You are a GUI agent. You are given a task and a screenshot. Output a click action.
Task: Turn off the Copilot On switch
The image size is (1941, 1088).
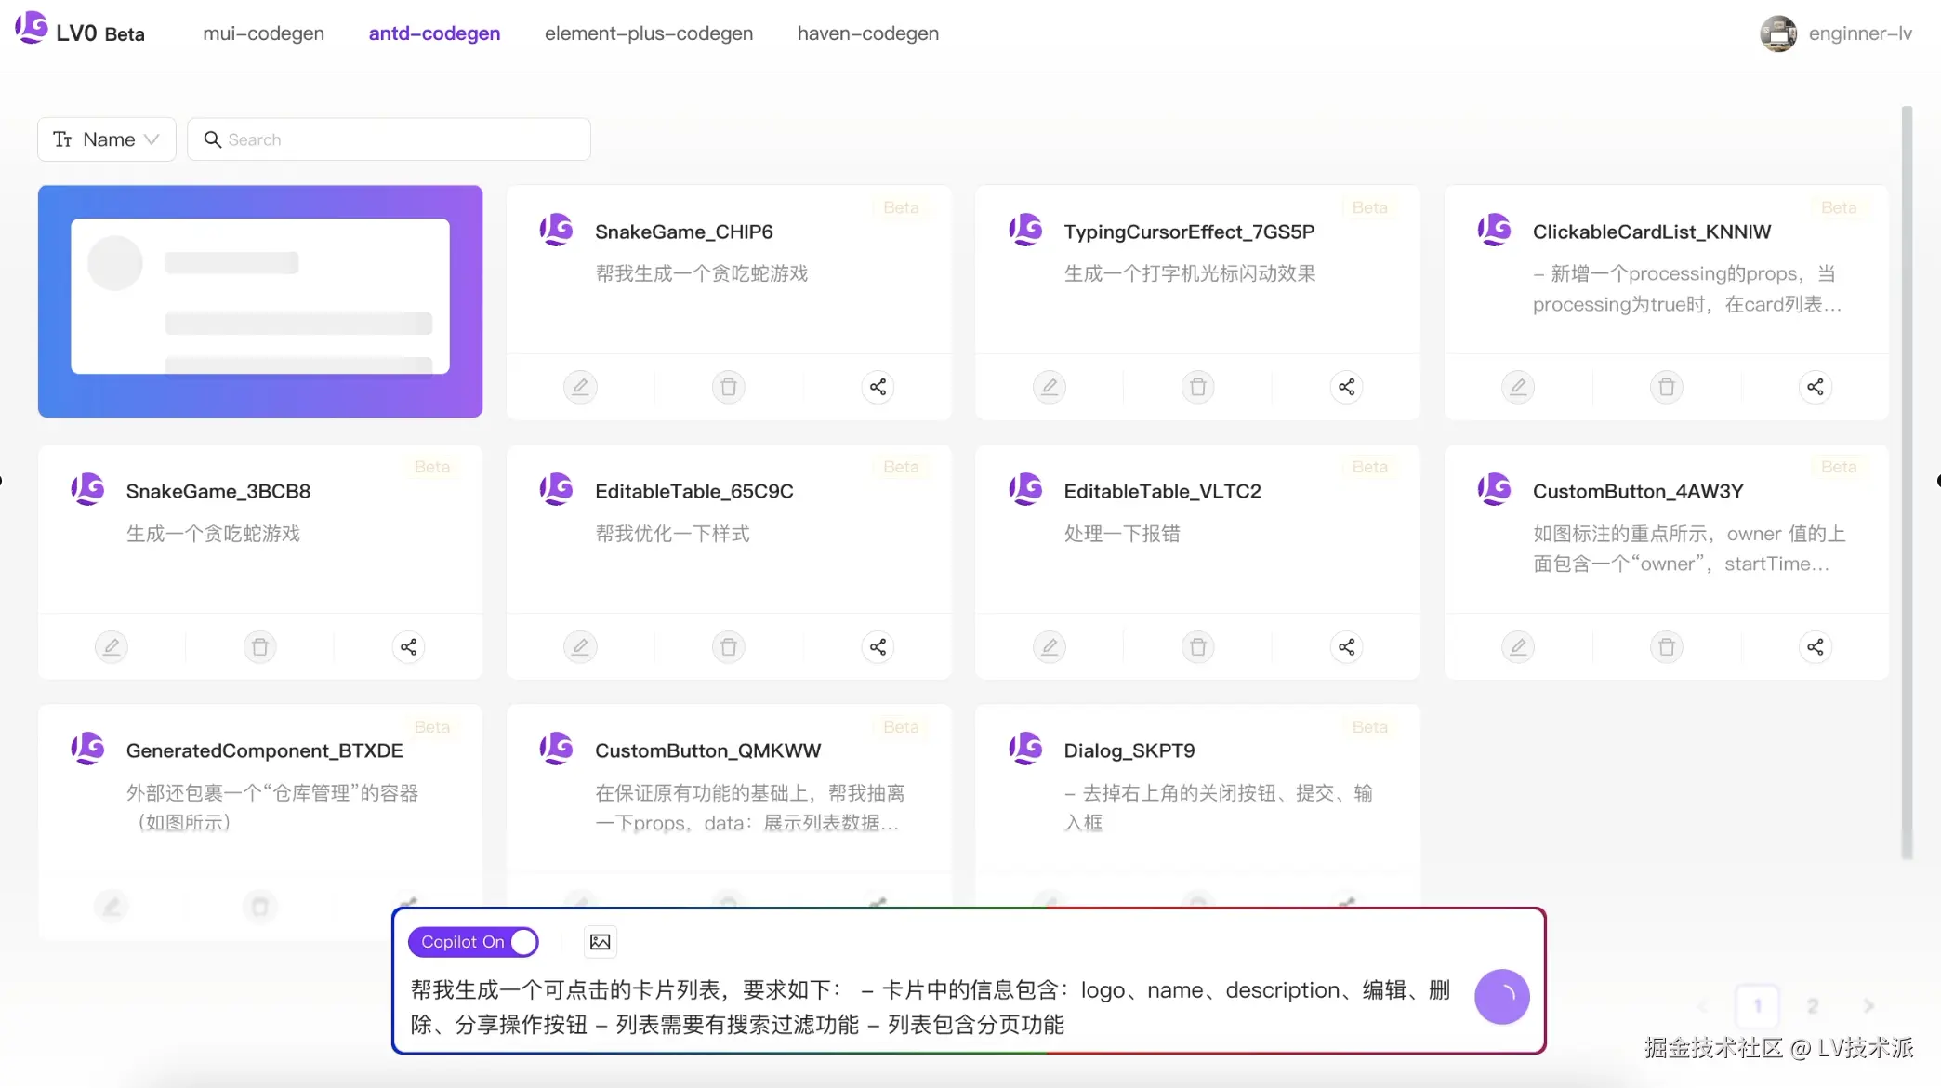(473, 942)
